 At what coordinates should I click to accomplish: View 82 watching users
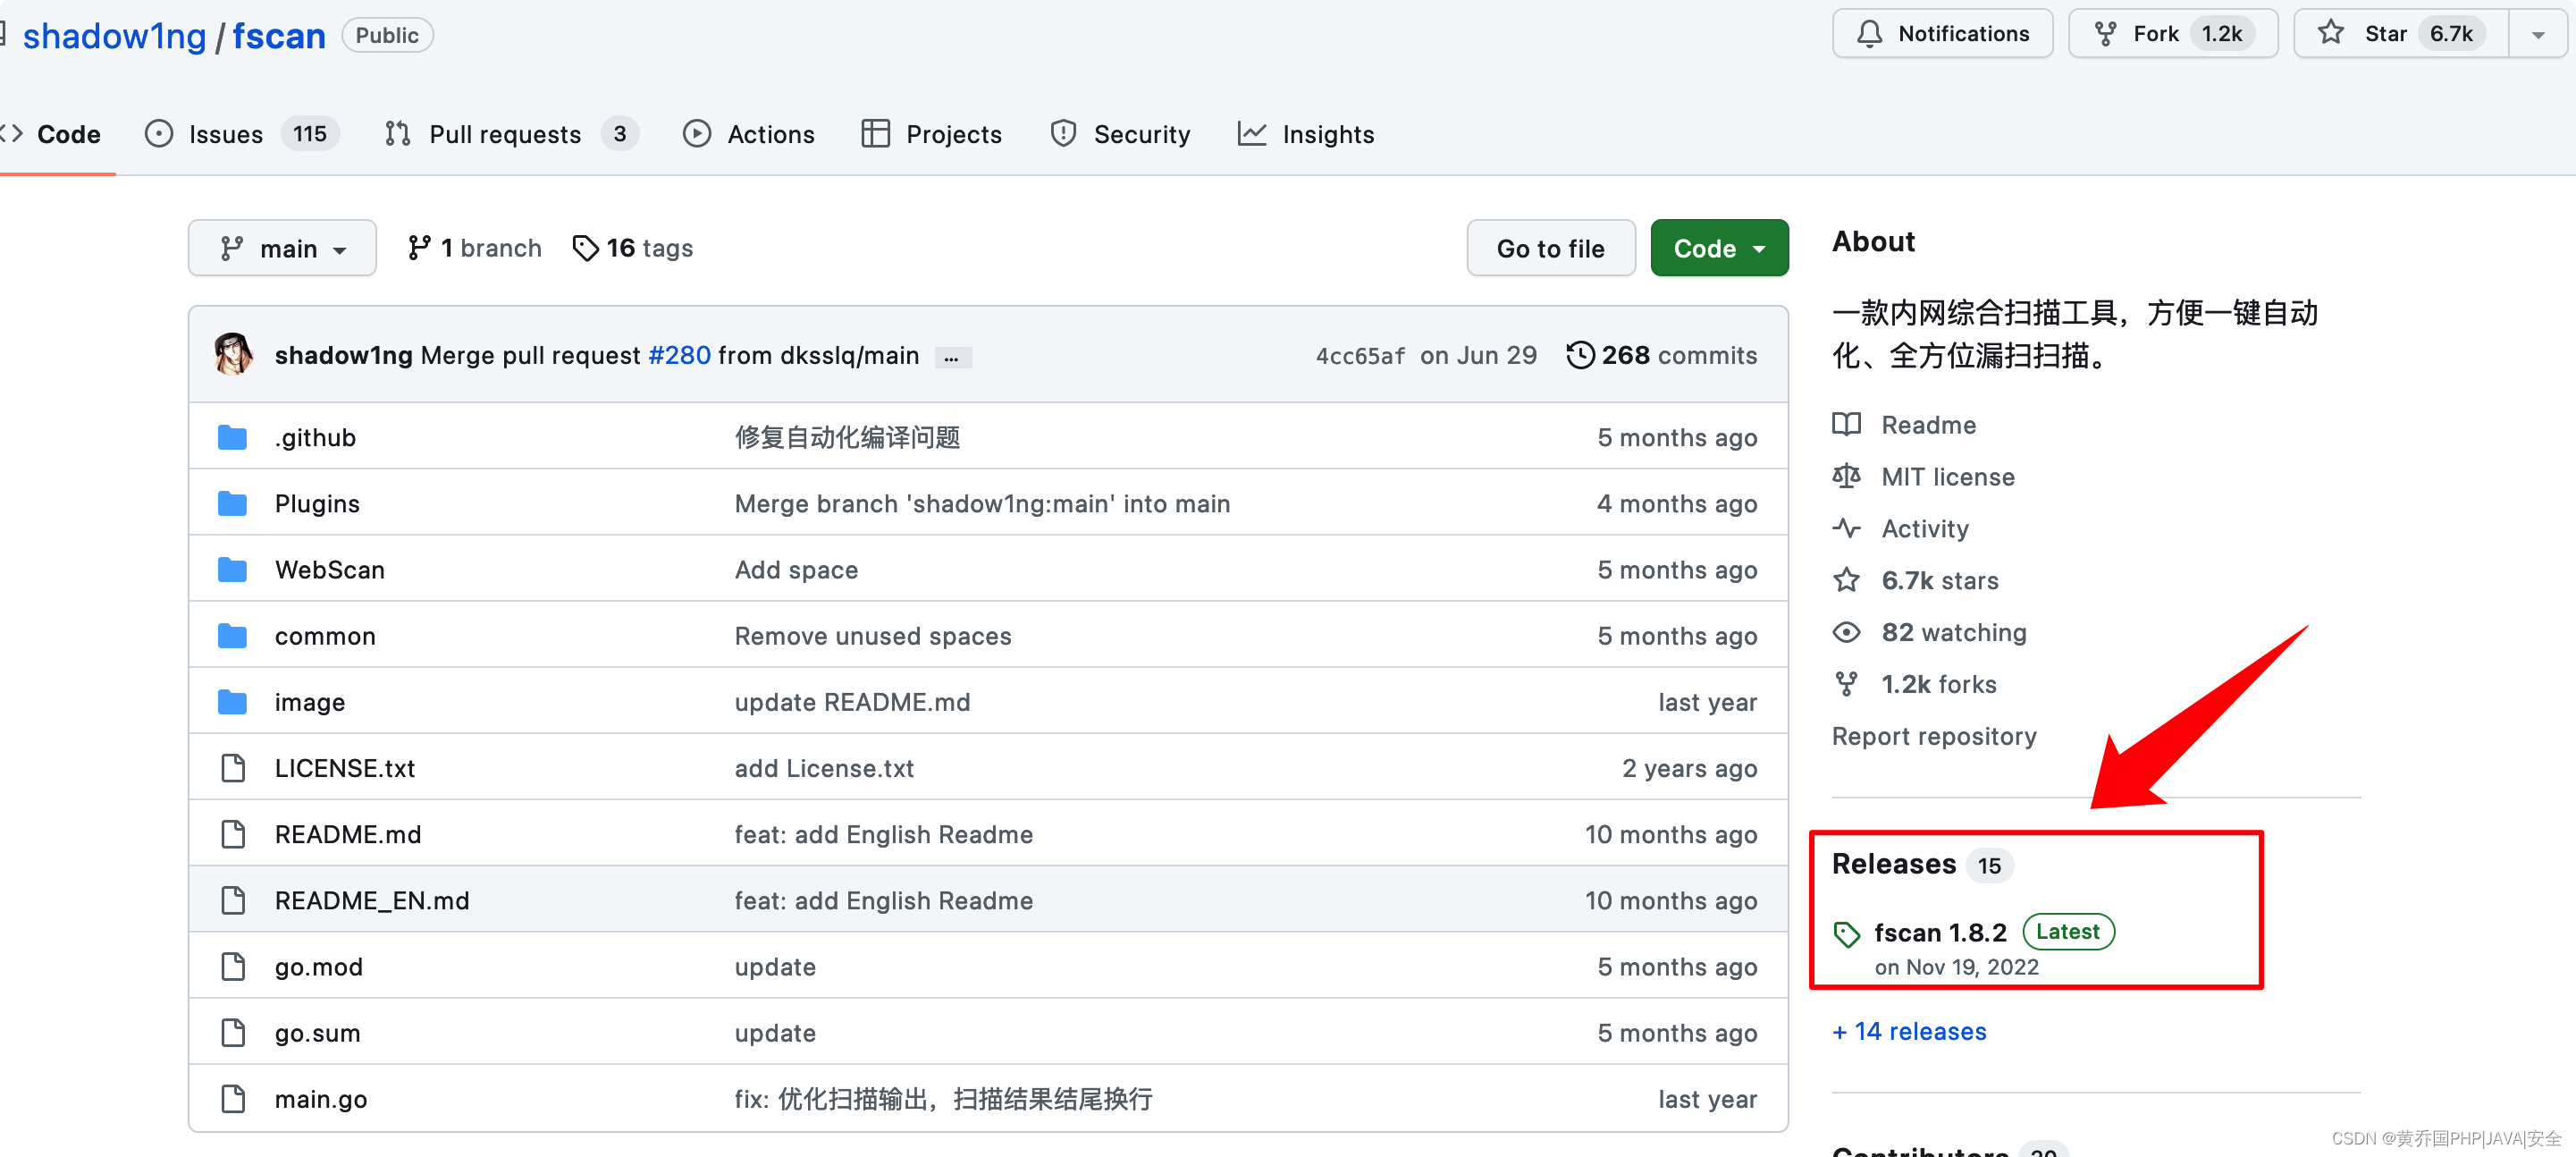point(1953,632)
